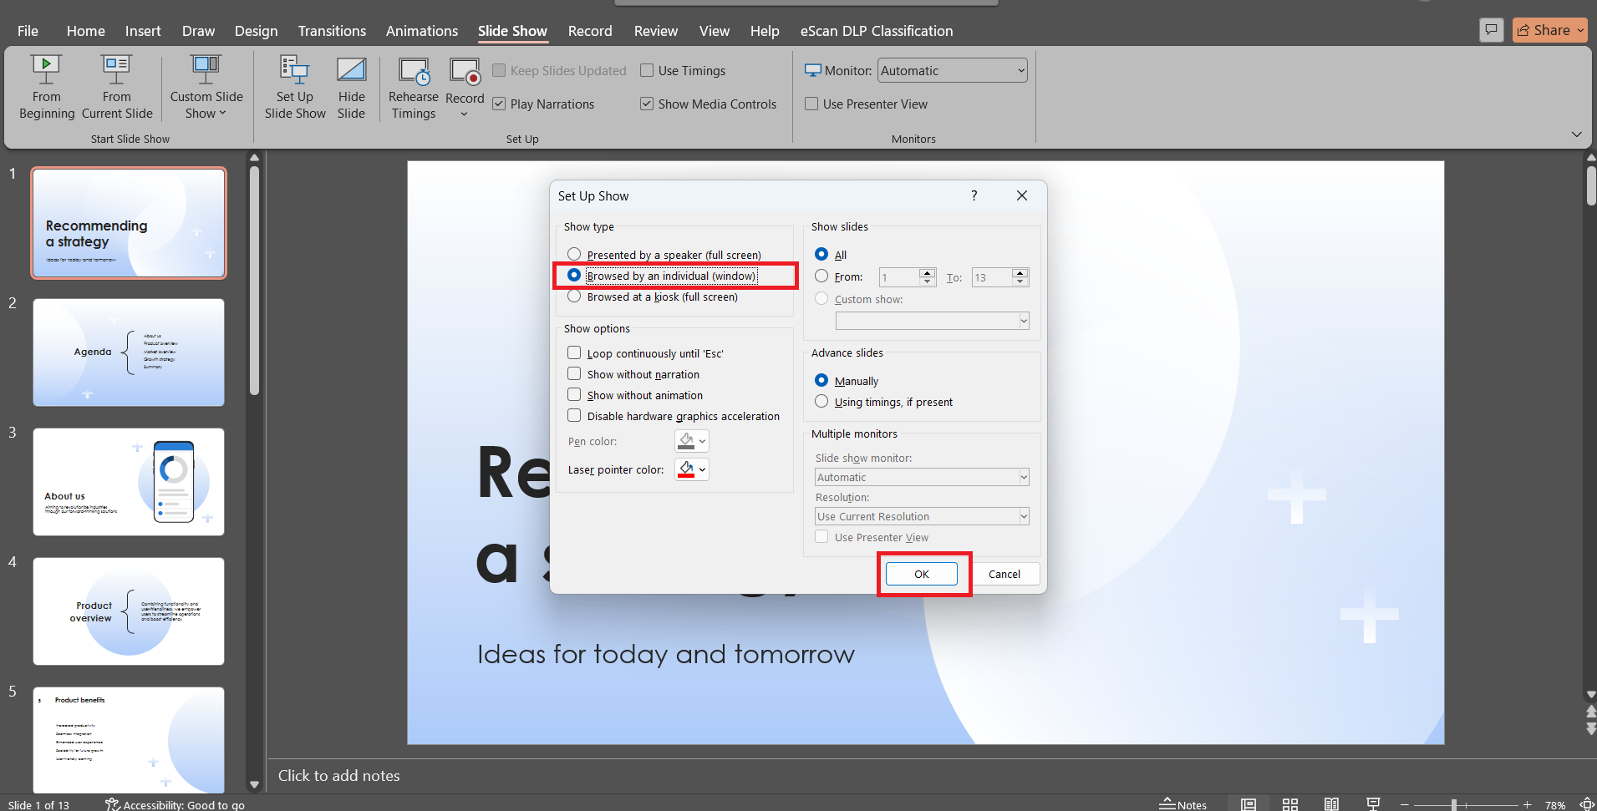Viewport: 1597px width, 811px height.
Task: Expand the Custom Slide Show dropdown
Action: point(206,104)
